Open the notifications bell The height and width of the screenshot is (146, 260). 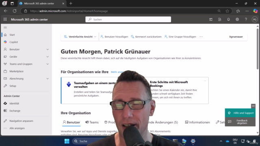tap(228, 19)
